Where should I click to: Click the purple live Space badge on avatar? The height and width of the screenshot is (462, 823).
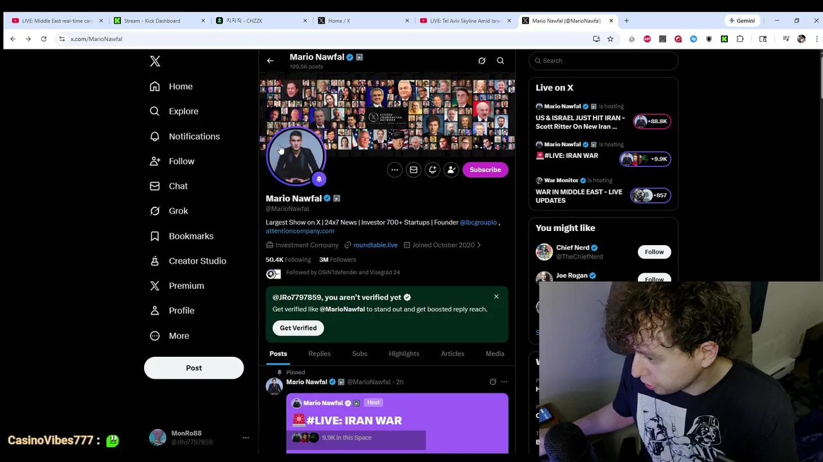(319, 179)
